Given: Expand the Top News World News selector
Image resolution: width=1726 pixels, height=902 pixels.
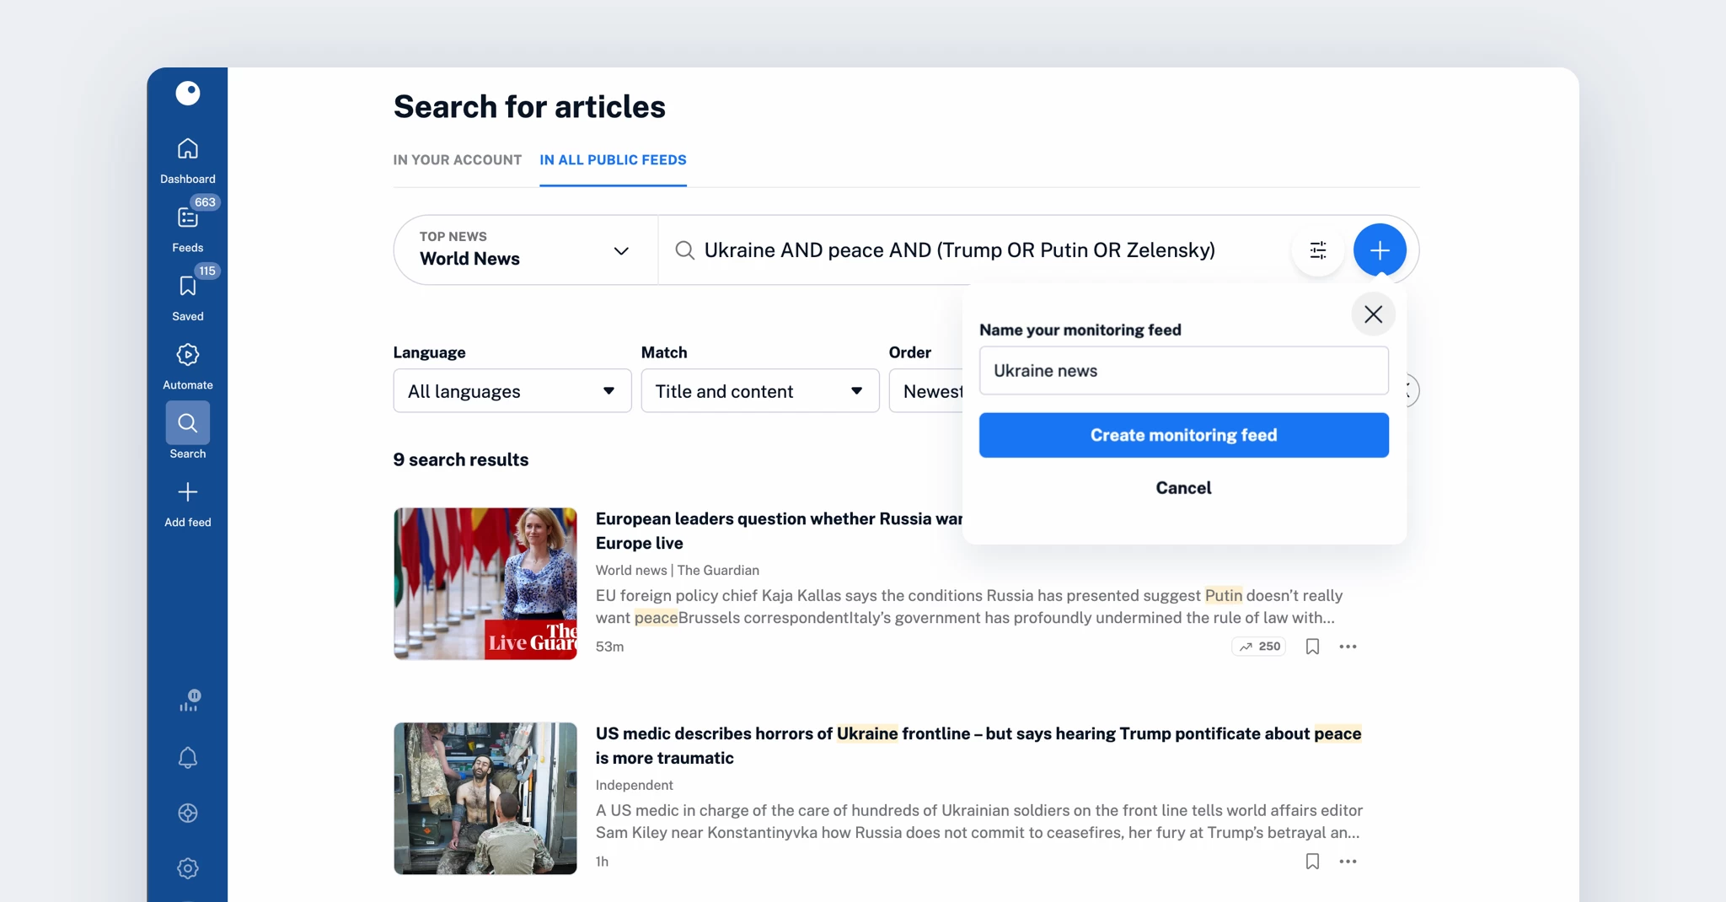Looking at the screenshot, I should (526, 250).
